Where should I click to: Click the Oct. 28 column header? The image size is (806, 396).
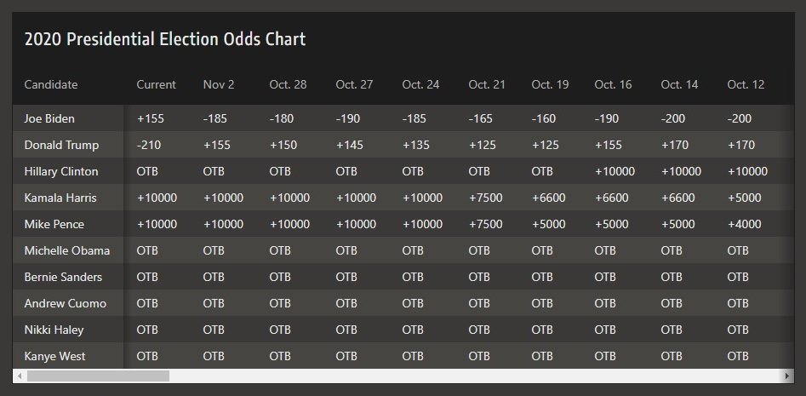pos(288,84)
